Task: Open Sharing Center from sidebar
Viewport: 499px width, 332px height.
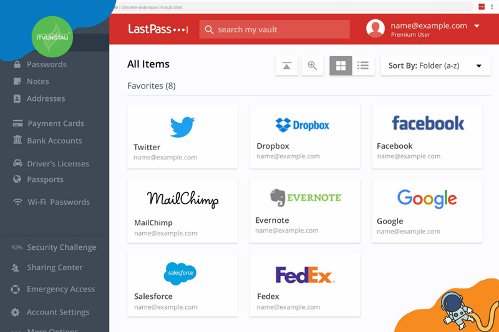Action: 55,267
